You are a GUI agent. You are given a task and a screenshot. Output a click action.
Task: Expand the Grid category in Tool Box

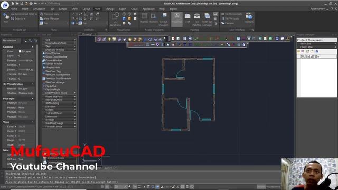(59, 40)
